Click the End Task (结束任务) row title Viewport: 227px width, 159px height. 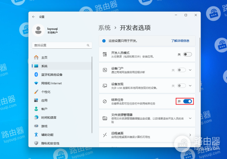[117, 100]
